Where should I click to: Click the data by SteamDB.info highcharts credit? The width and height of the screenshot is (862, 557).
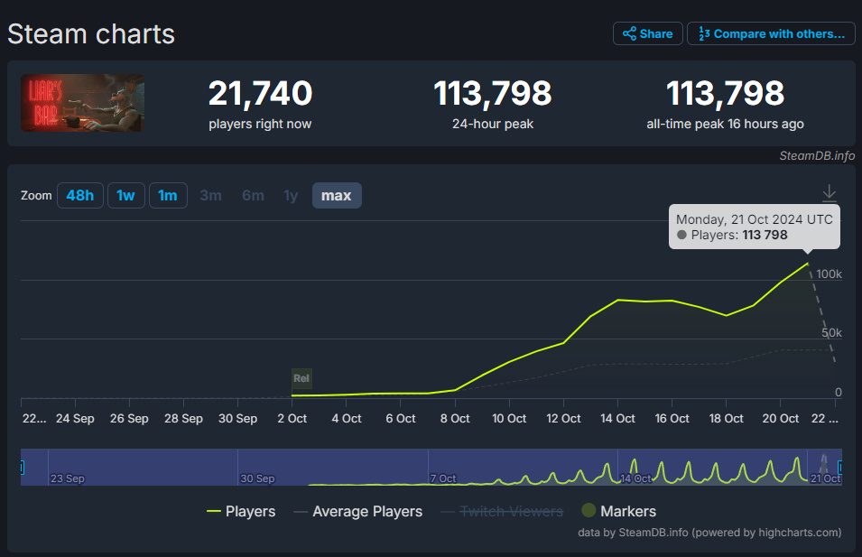tap(709, 533)
